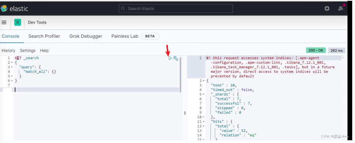Focus the Search Elastic field
Viewport: 355px width, 143px height.
(x=176, y=9)
